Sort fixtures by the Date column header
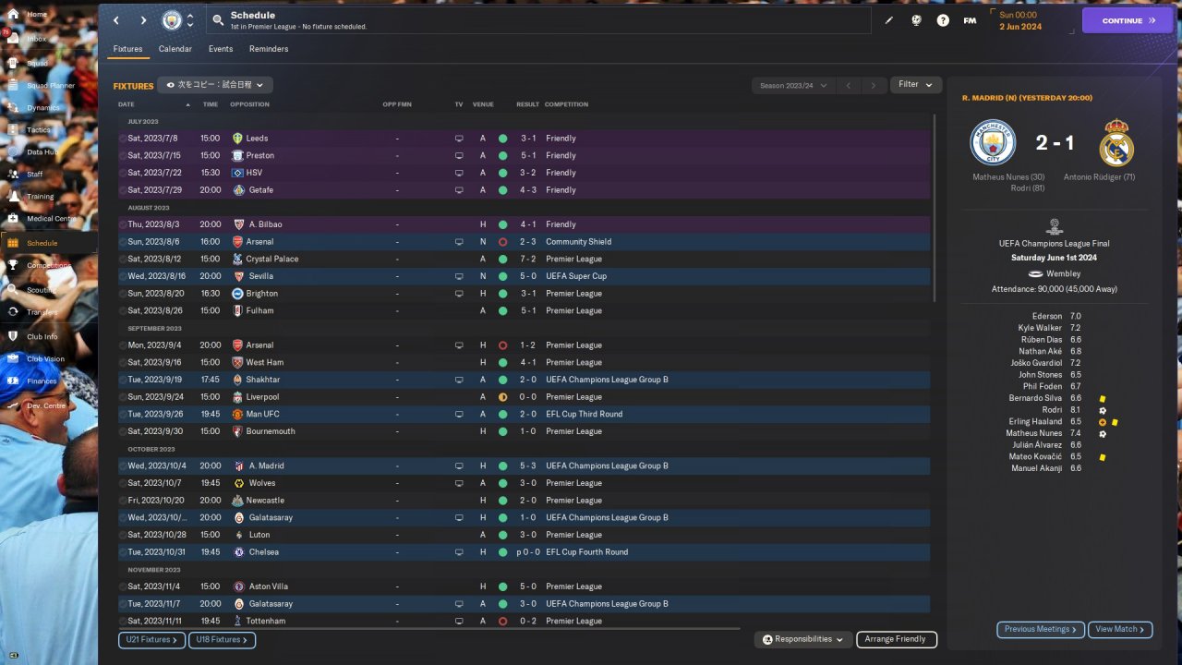This screenshot has height=665, width=1182. 127,104
